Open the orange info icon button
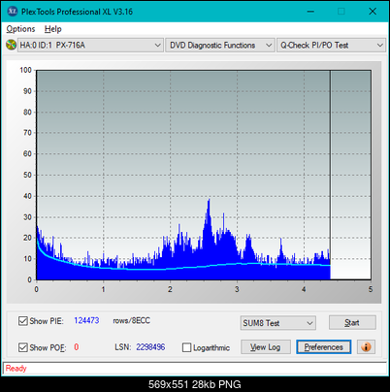The height and width of the screenshot is (392, 390). (x=366, y=347)
